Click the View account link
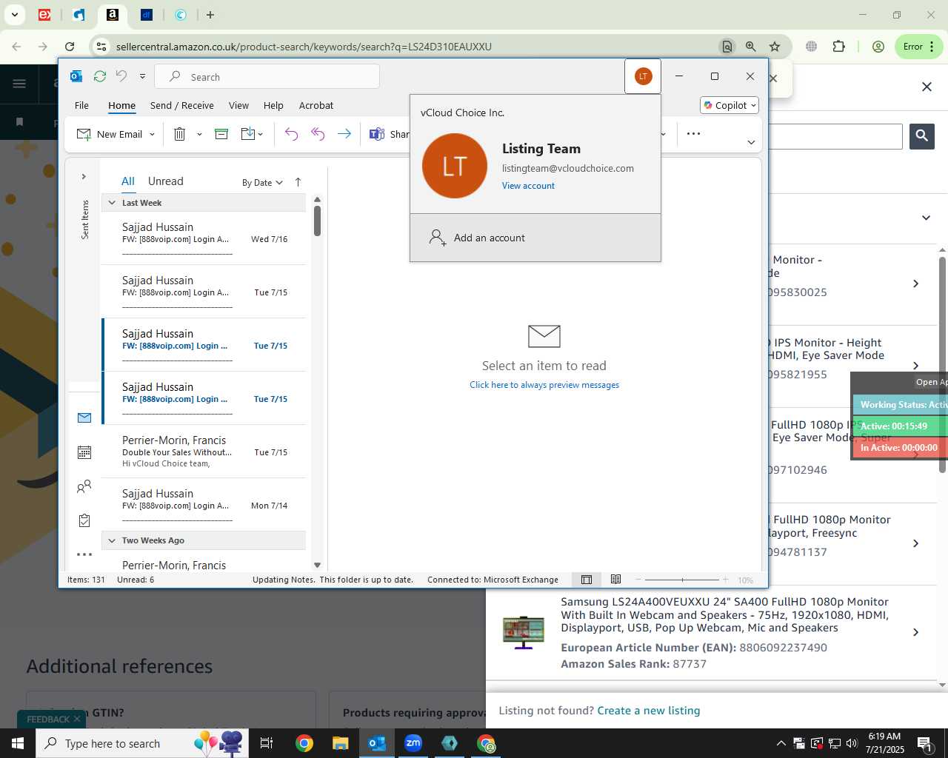Screen dimensions: 948x758 click(528, 186)
